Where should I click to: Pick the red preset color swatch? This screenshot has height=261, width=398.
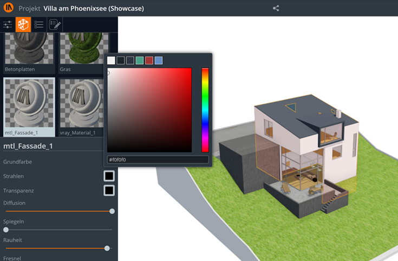pyautogui.click(x=149, y=60)
